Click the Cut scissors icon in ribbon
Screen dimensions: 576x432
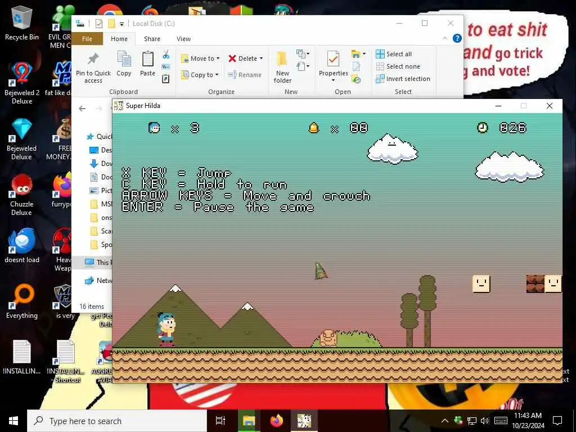166,55
